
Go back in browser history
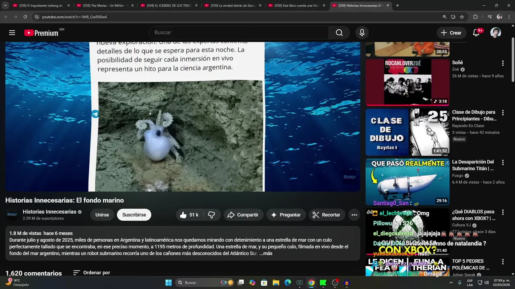tap(6, 17)
